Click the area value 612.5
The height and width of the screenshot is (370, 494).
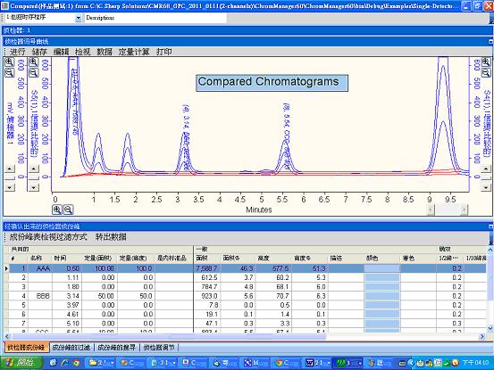(207, 277)
